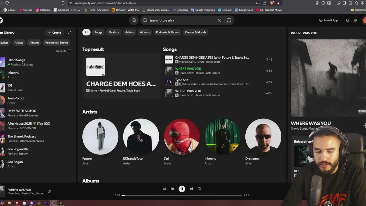
Task: Open Google Docs bookmark
Action: (244, 10)
